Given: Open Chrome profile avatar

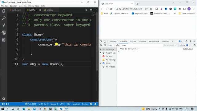Looking at the screenshot, I should pos(189,9).
